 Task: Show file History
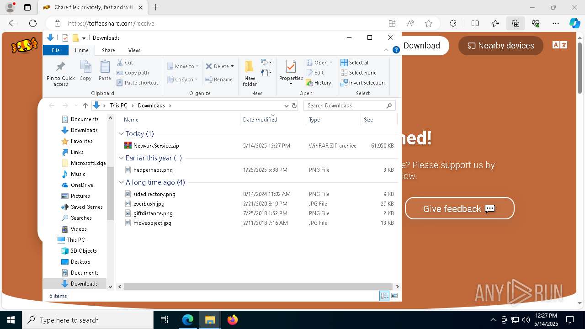319,83
